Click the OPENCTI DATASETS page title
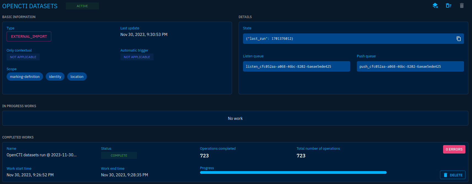The height and width of the screenshot is (184, 472). pyautogui.click(x=30, y=6)
